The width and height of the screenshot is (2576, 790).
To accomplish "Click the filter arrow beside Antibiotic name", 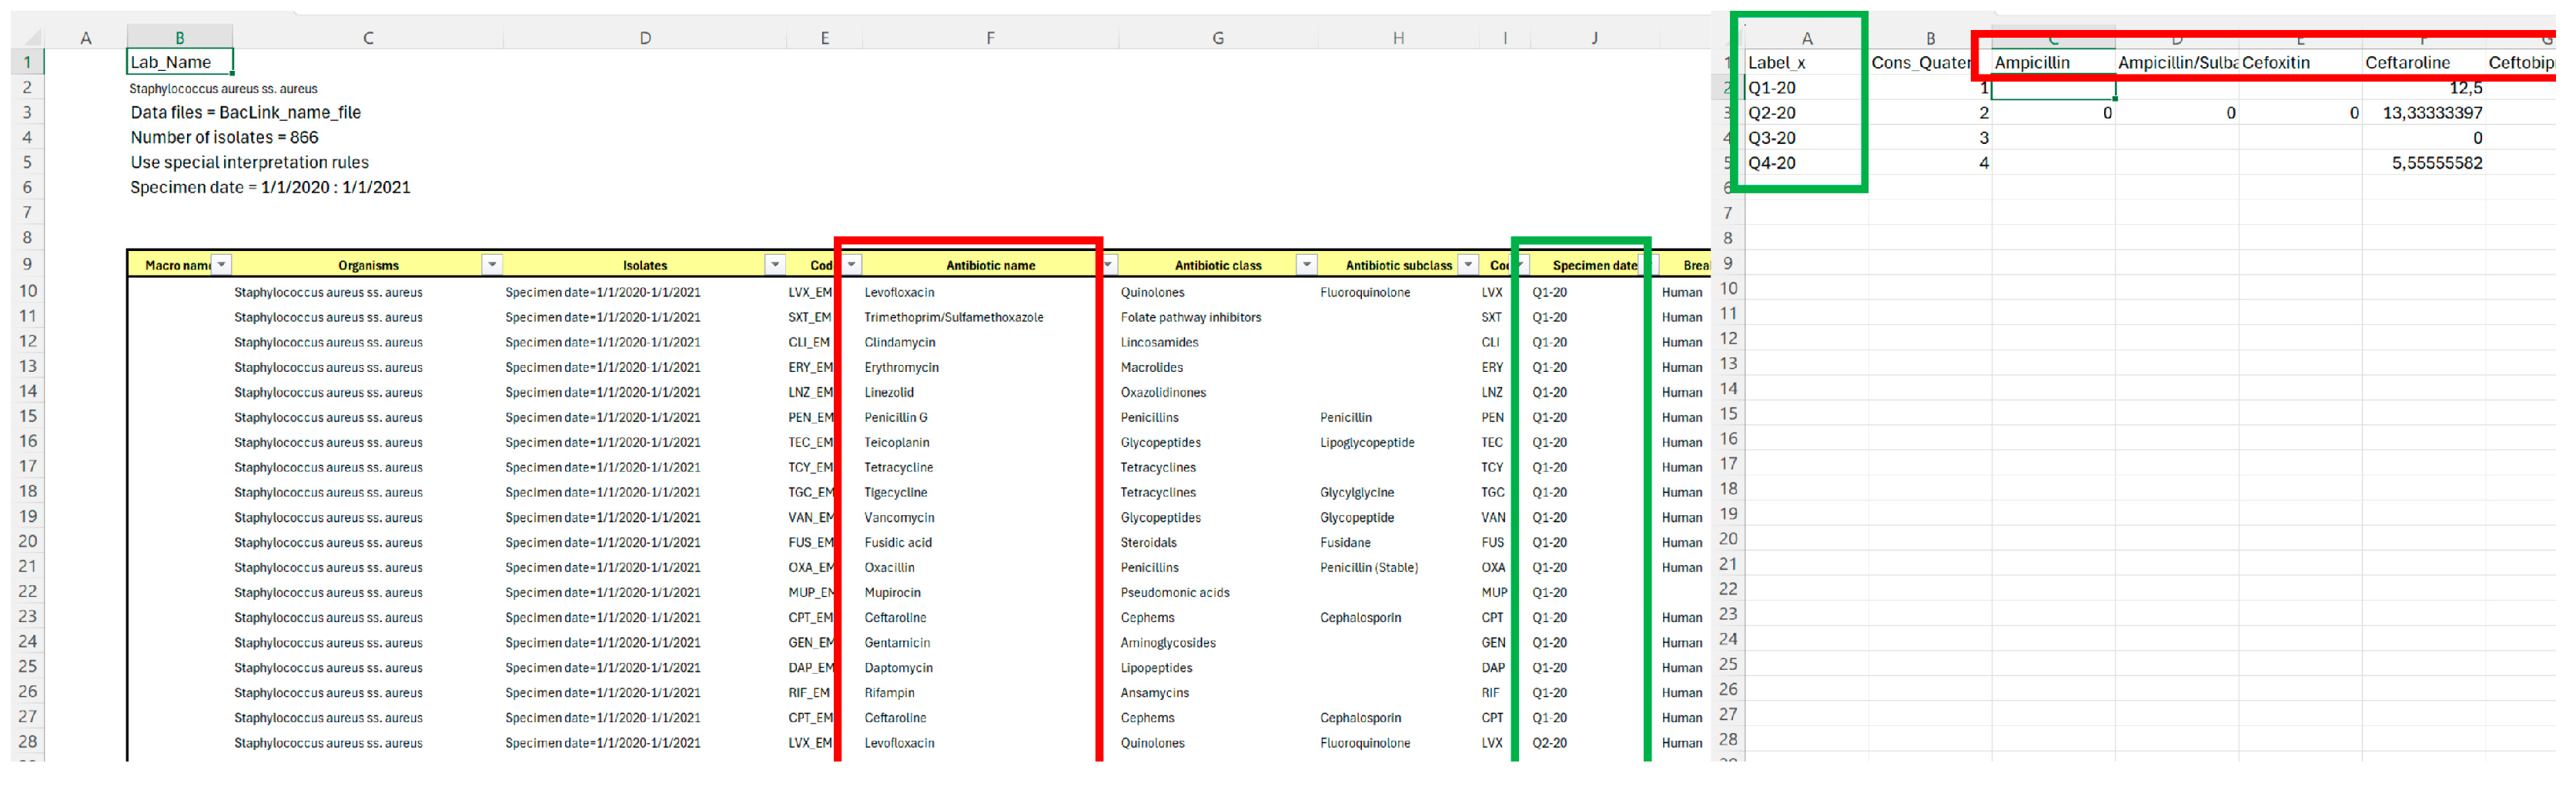I will 1108,264.
